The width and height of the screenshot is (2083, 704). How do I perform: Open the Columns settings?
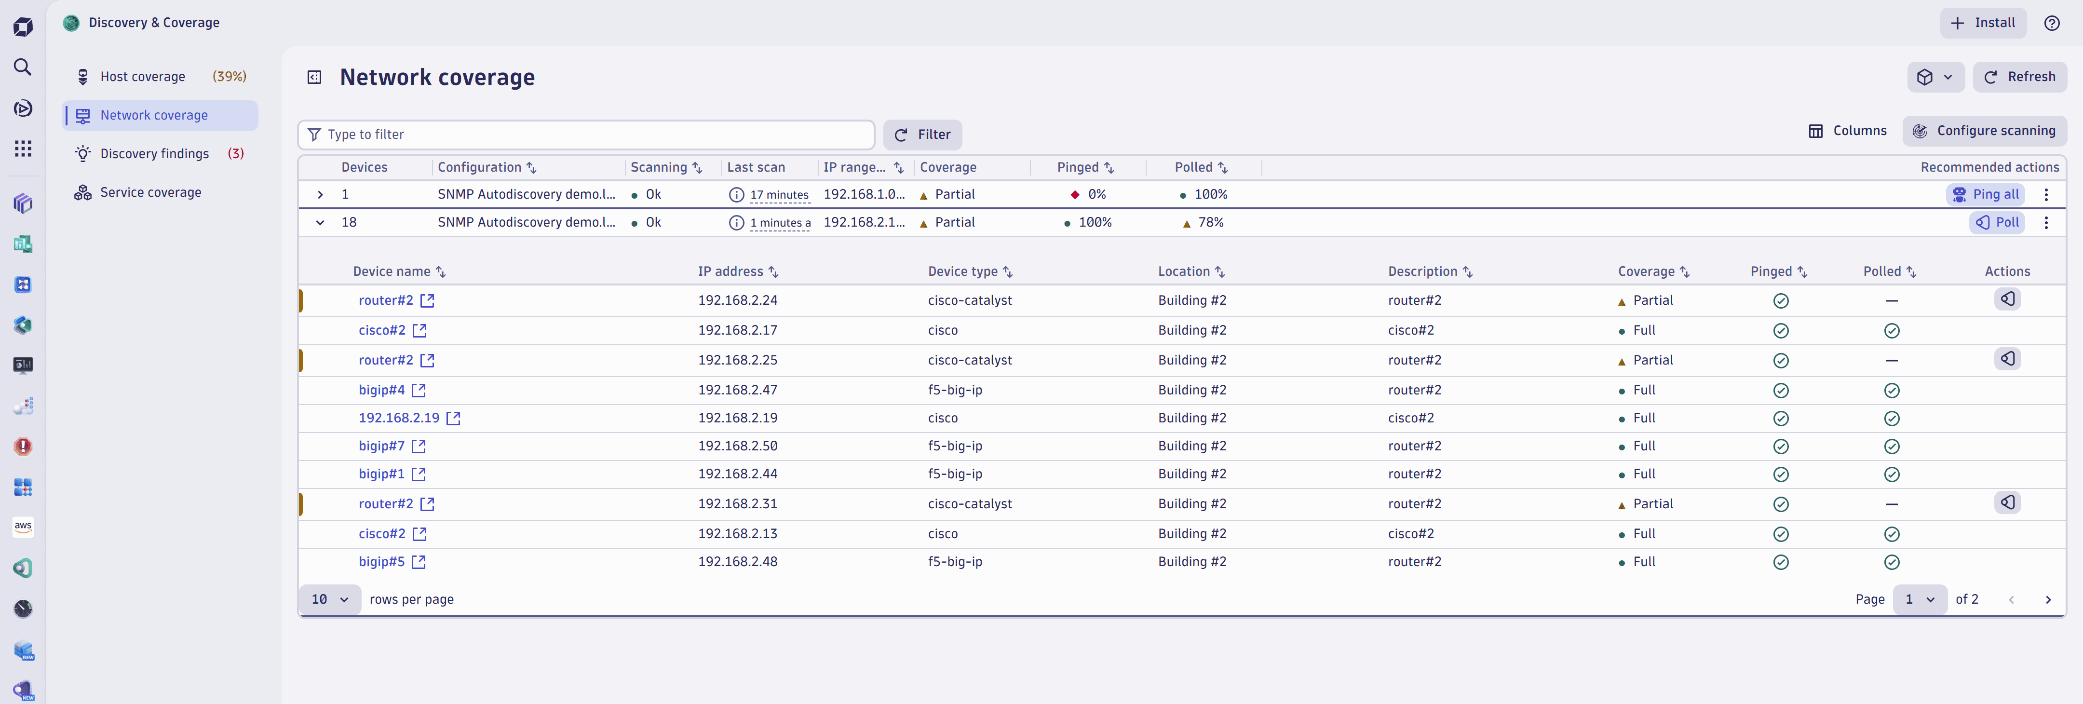(x=1848, y=131)
